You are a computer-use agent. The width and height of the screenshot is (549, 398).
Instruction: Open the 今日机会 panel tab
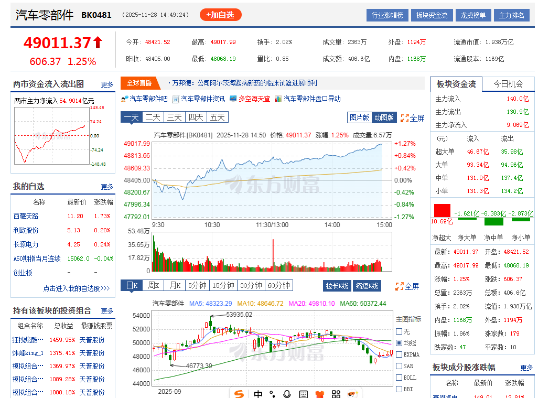coord(508,84)
